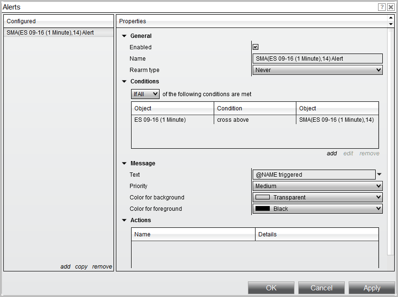Open the 'If All' conditions dropdown
Screen dimensions: 398x297
pos(145,94)
